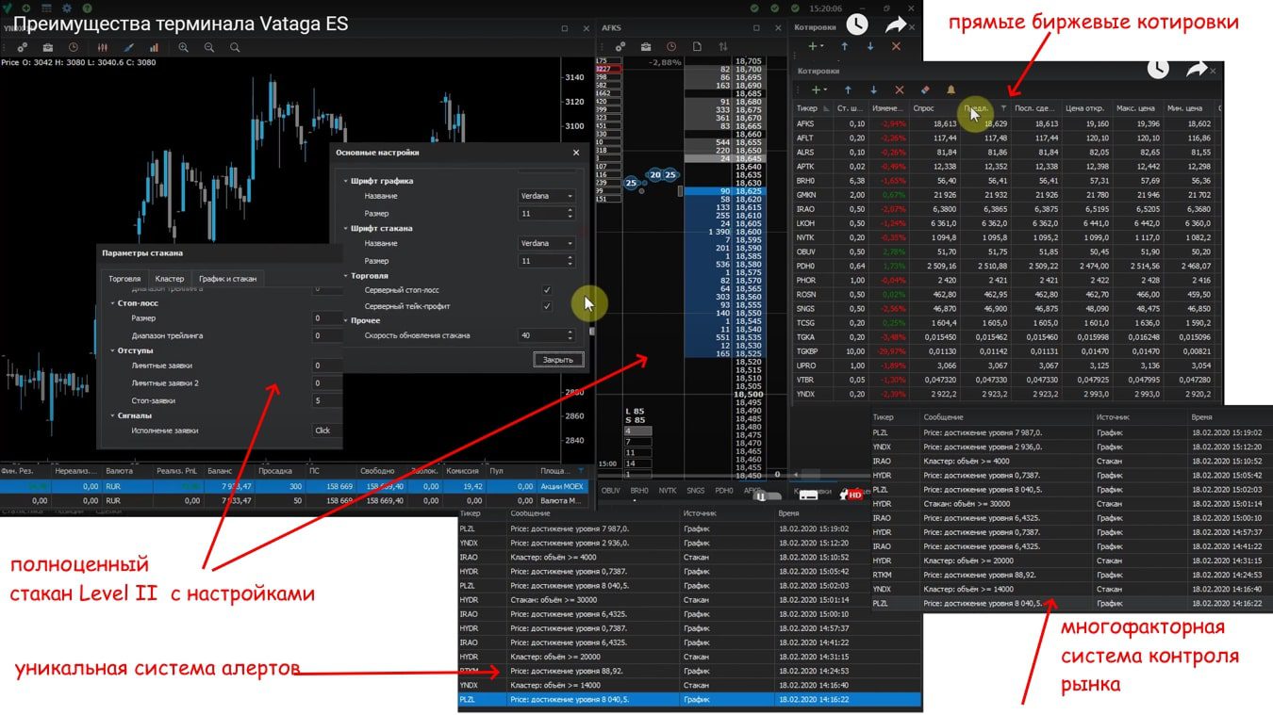
Task: Click briefcase icon in the chart window toolbar
Action: [47, 47]
